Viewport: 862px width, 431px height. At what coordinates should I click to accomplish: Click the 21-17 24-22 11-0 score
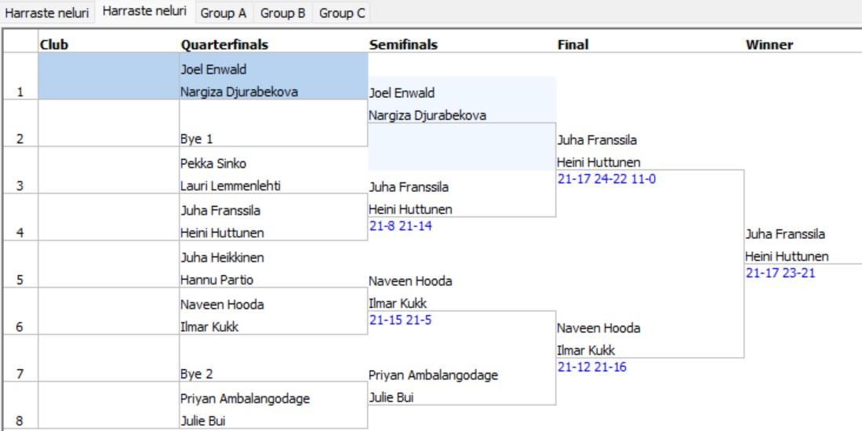click(x=605, y=179)
